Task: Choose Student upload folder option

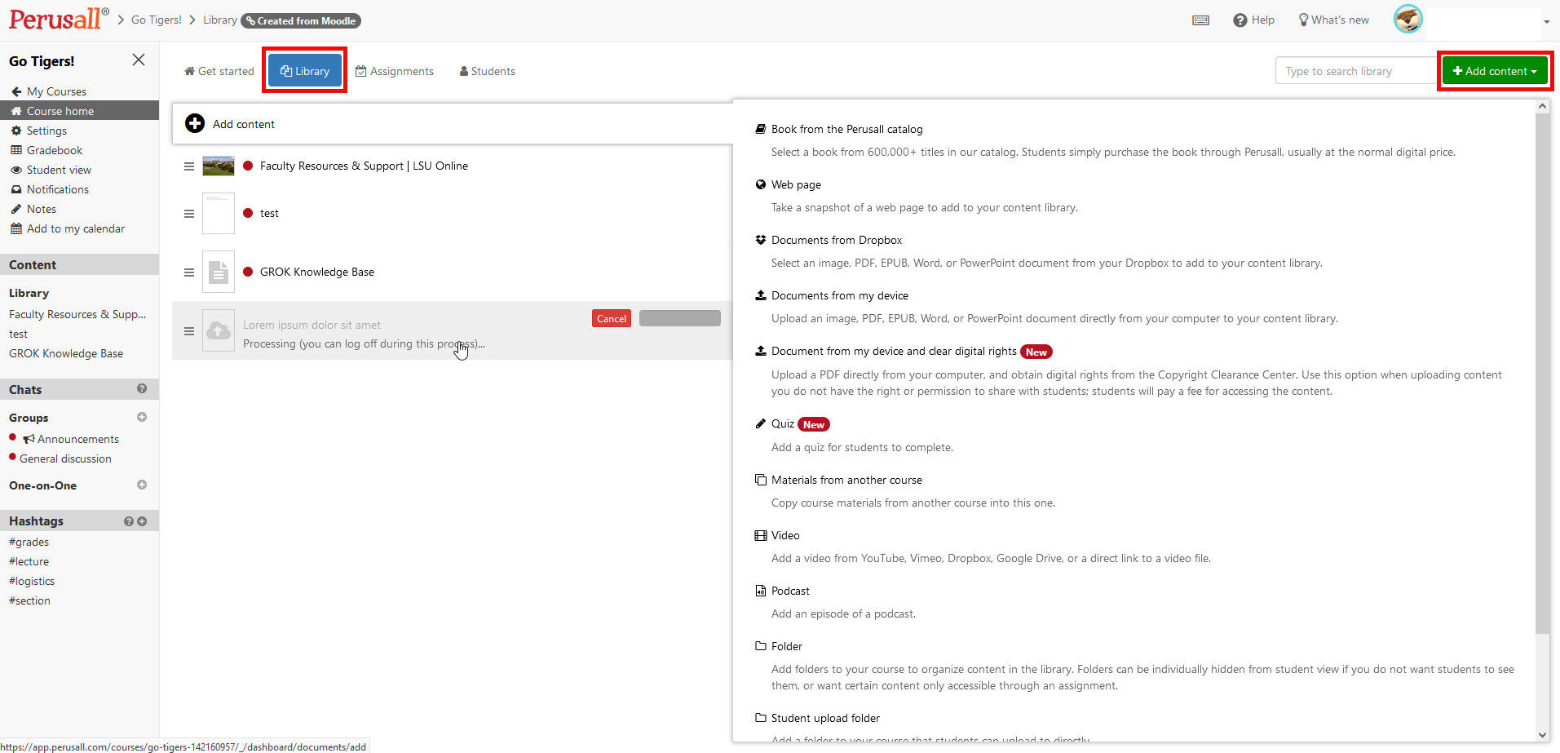Action: (x=825, y=718)
